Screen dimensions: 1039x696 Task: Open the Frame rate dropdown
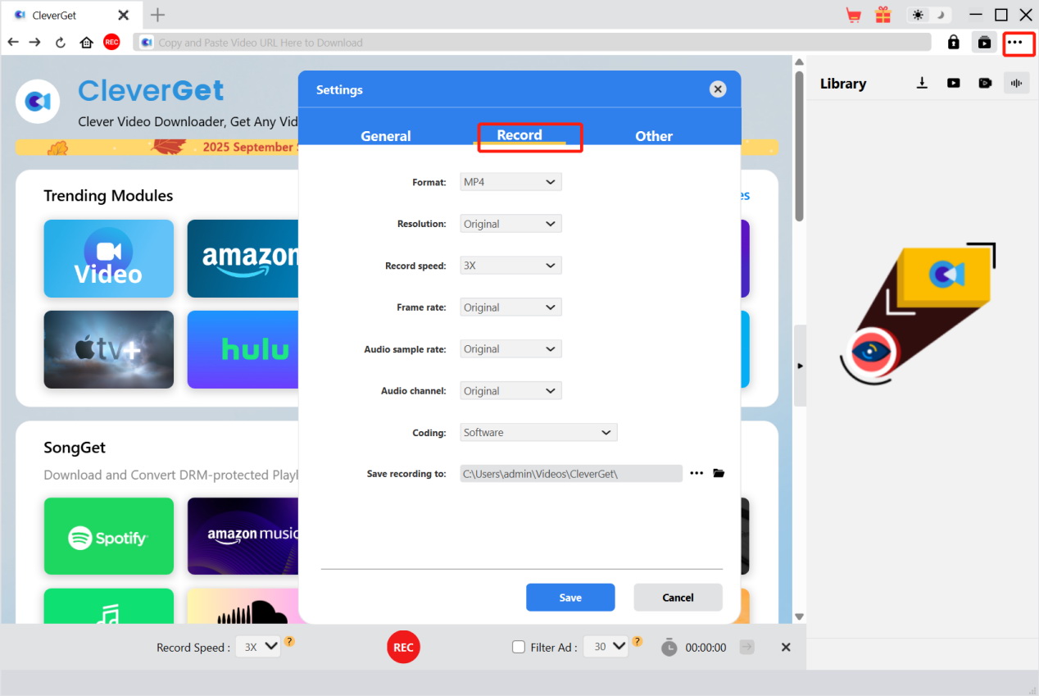pos(510,307)
